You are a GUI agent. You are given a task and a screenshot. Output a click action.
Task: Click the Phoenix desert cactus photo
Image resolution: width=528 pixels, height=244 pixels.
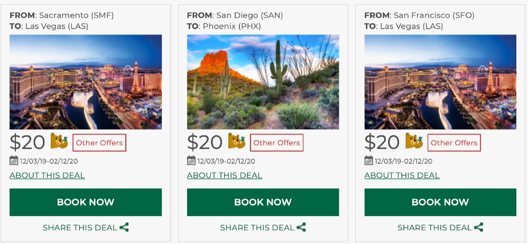pyautogui.click(x=263, y=82)
